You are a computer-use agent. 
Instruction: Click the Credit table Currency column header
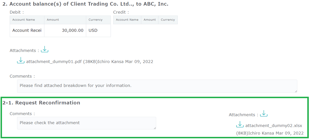coord(168,20)
